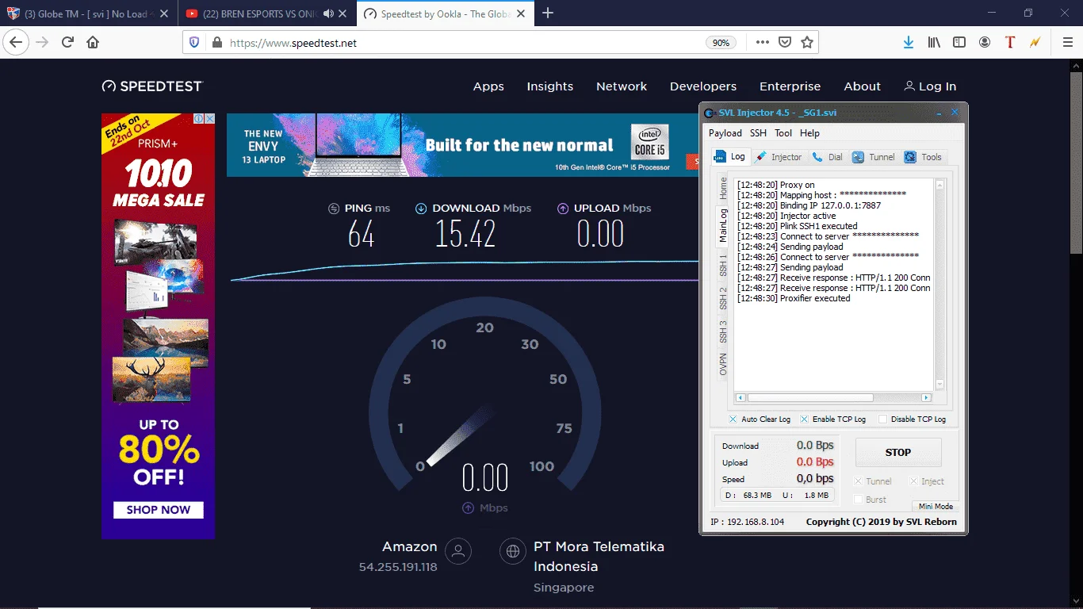Open a new browser tab
The height and width of the screenshot is (609, 1083).
pyautogui.click(x=548, y=13)
